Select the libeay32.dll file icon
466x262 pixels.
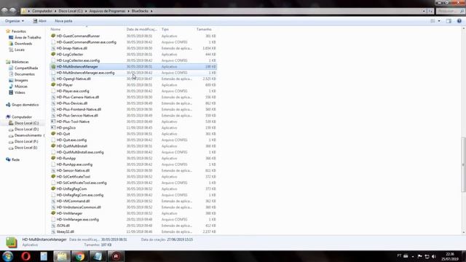pos(53,231)
